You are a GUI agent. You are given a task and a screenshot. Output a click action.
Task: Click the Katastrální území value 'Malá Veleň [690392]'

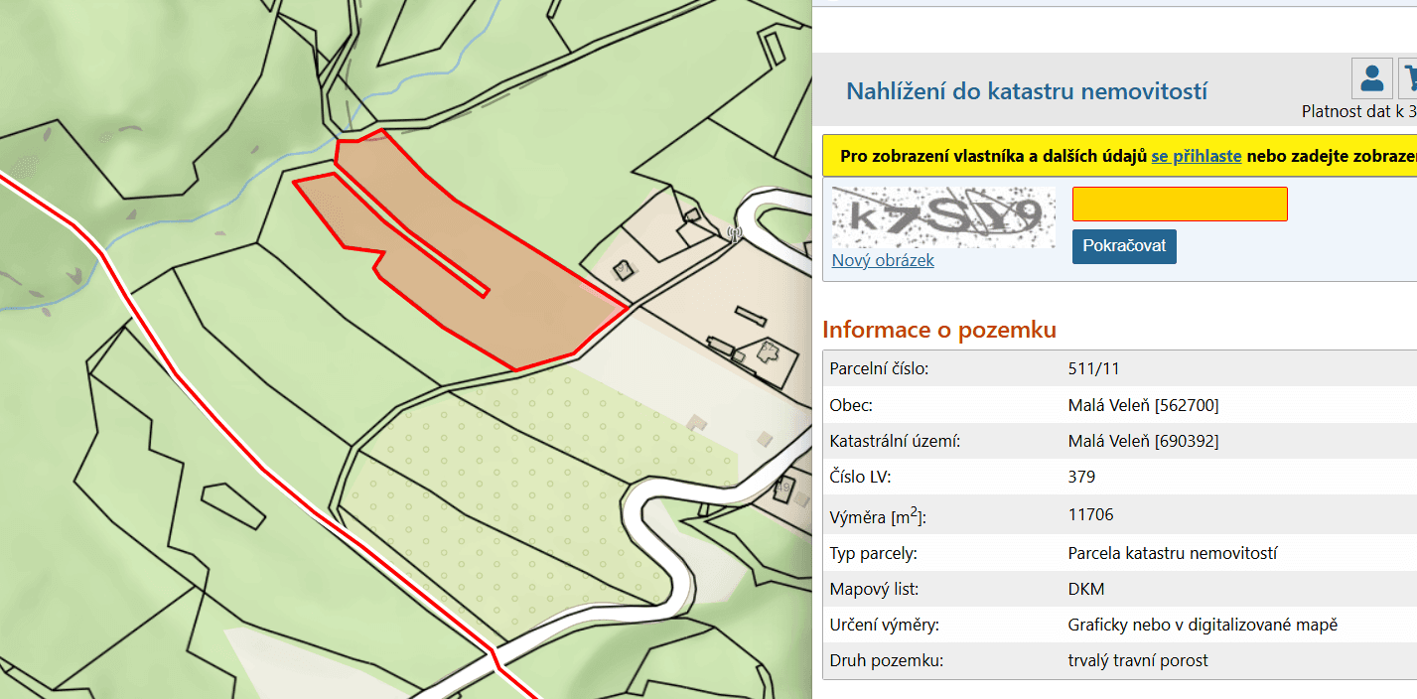click(x=1142, y=441)
